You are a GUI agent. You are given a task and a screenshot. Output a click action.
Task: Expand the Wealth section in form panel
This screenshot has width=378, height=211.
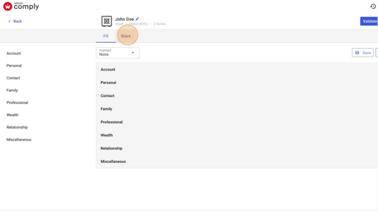click(x=237, y=135)
